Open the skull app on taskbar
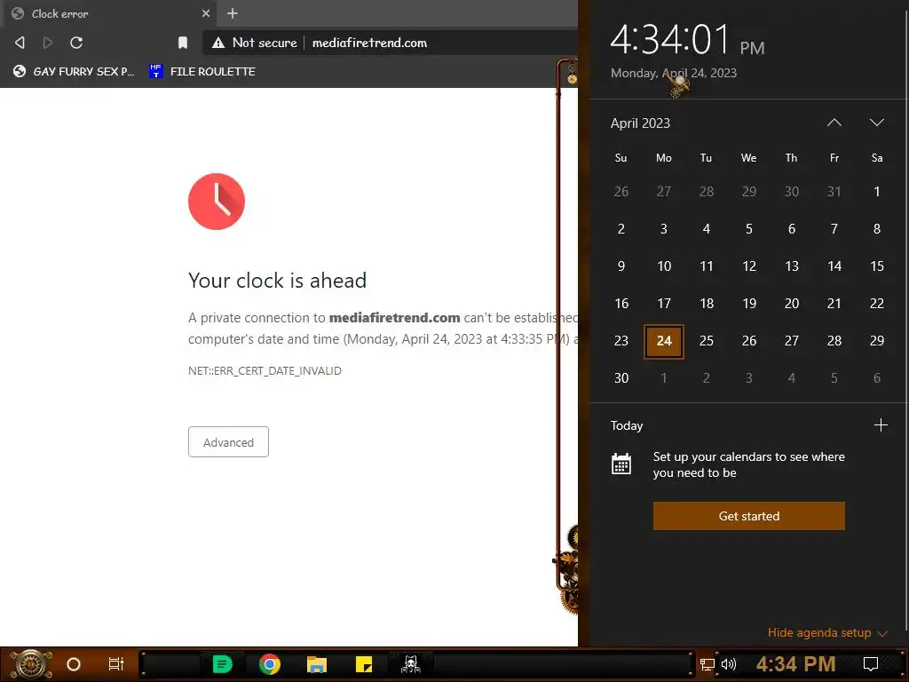Screen dimensions: 909x682 point(410,664)
